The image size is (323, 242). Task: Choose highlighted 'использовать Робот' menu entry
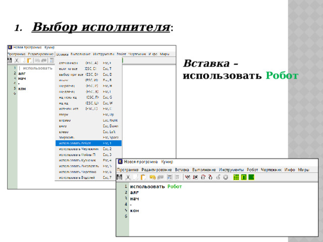(89, 143)
